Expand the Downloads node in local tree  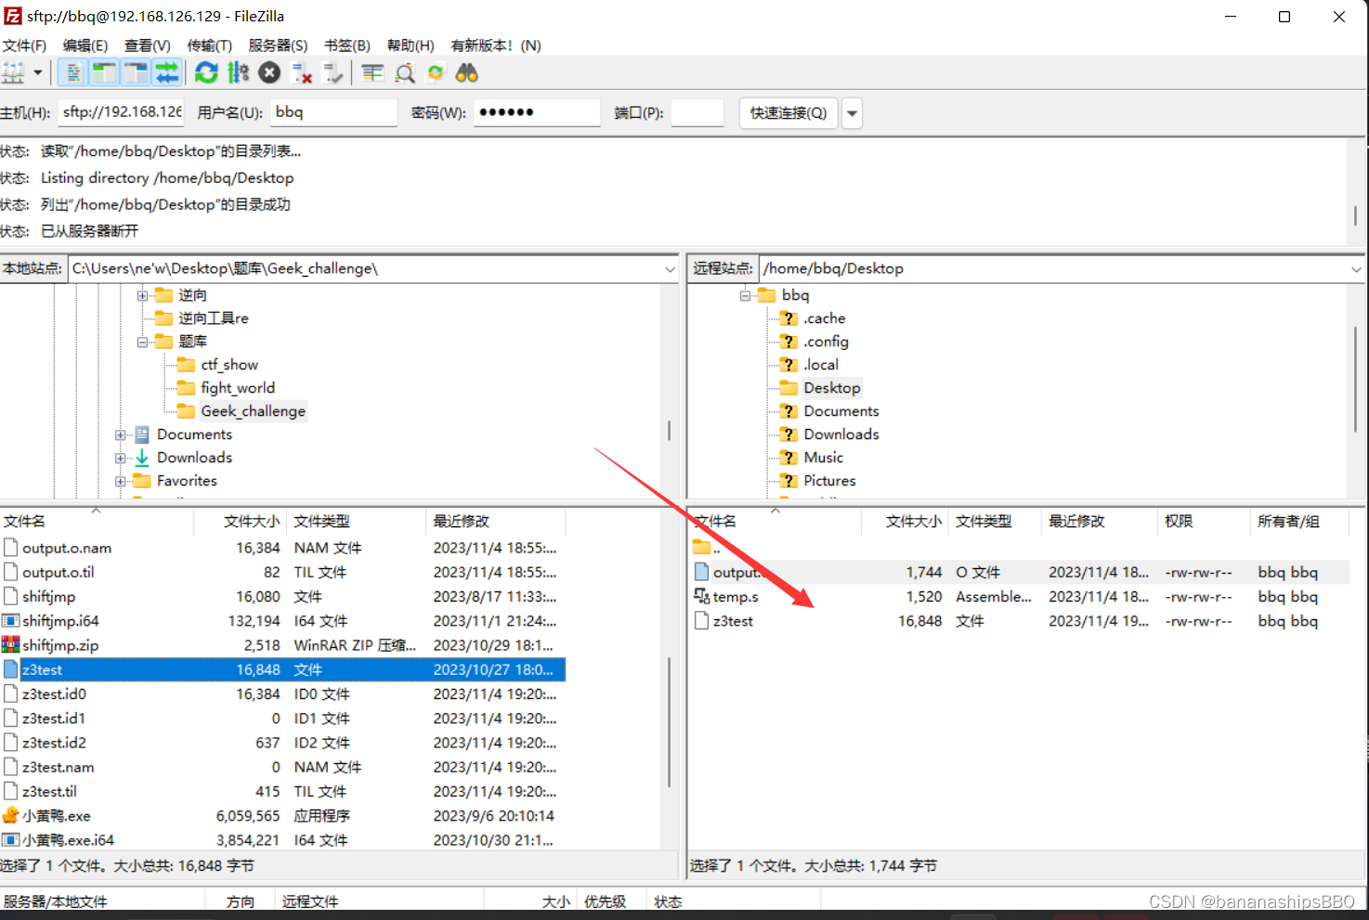(x=120, y=459)
